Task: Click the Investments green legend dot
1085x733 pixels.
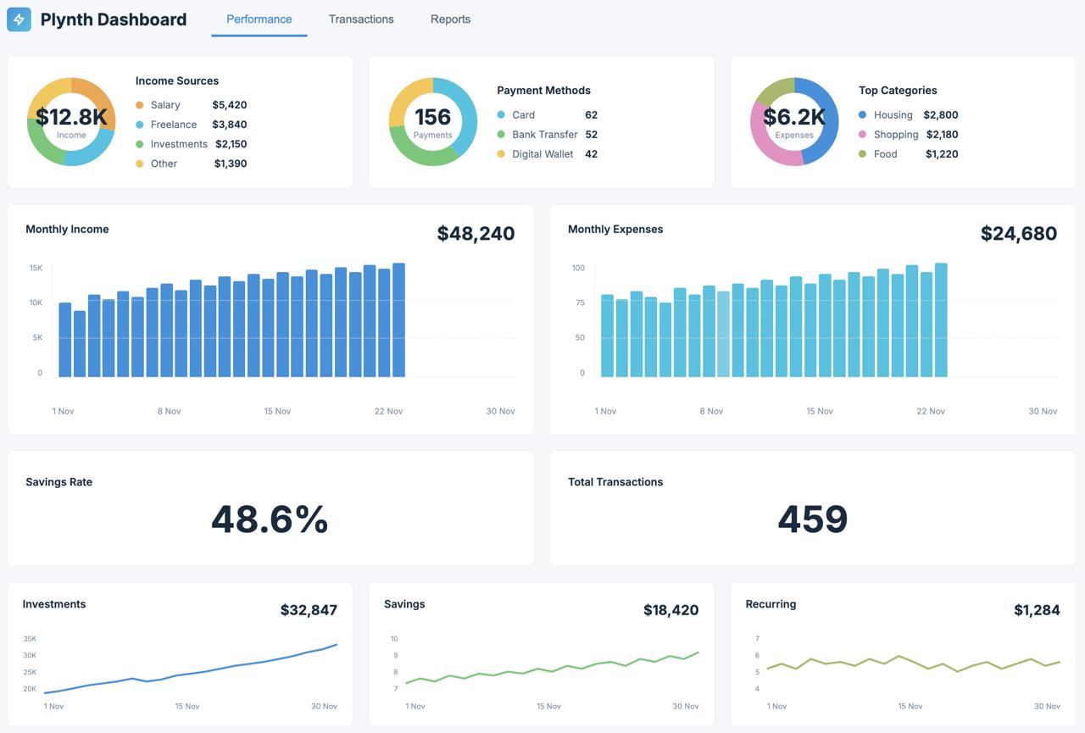Action: pyautogui.click(x=140, y=144)
